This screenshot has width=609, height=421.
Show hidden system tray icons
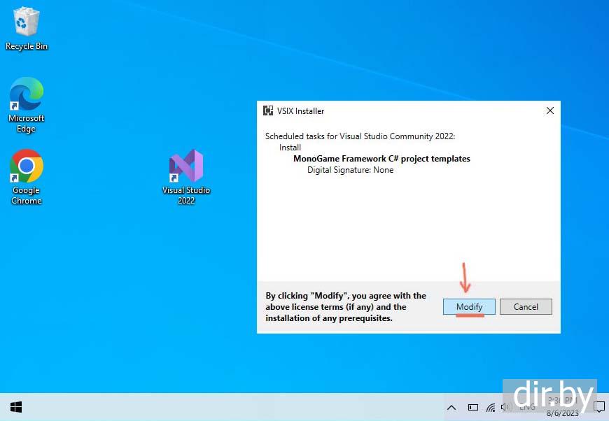pyautogui.click(x=451, y=408)
